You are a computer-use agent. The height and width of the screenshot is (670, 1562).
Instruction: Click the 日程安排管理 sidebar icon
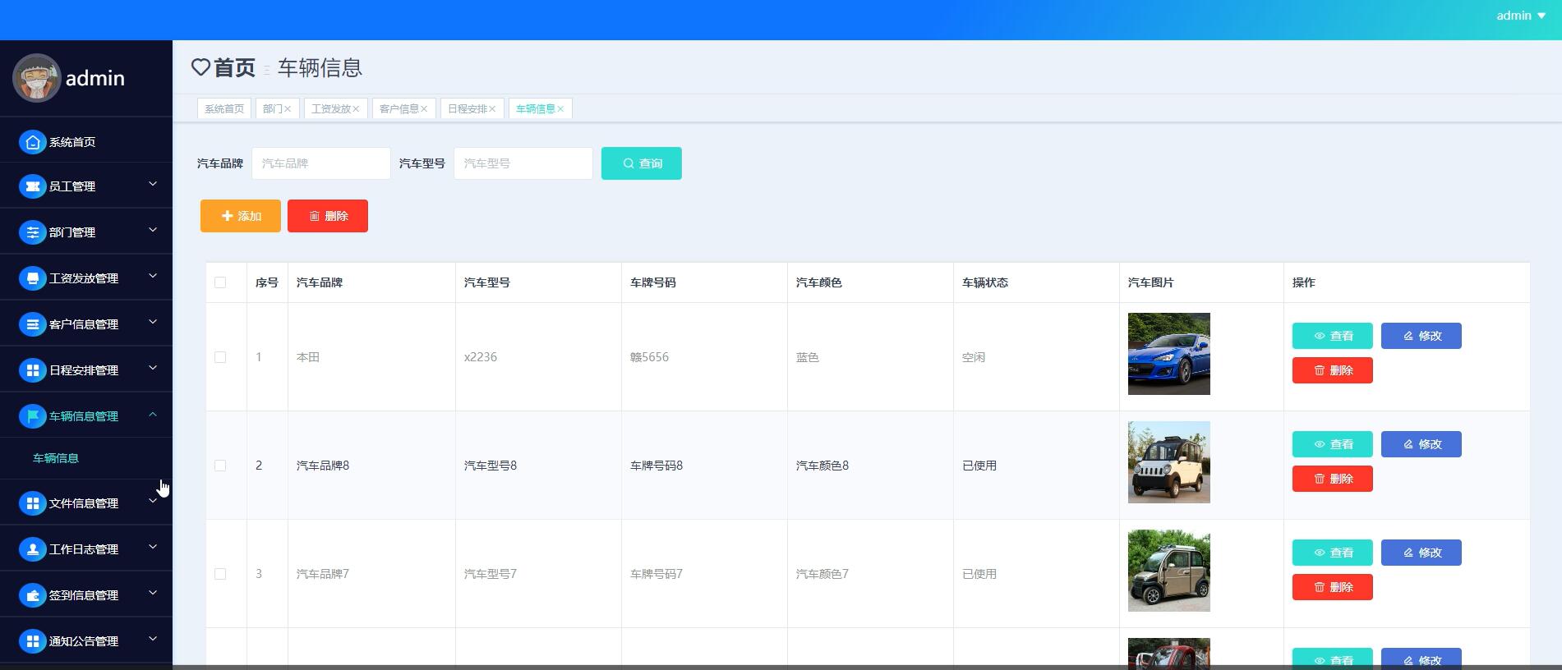point(33,370)
